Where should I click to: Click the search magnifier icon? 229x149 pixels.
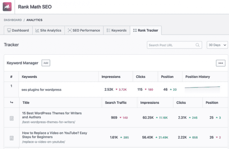pyautogui.click(x=197, y=45)
